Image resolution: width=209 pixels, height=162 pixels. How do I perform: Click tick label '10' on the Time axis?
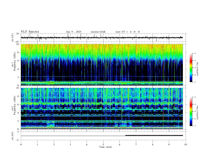click(x=186, y=145)
